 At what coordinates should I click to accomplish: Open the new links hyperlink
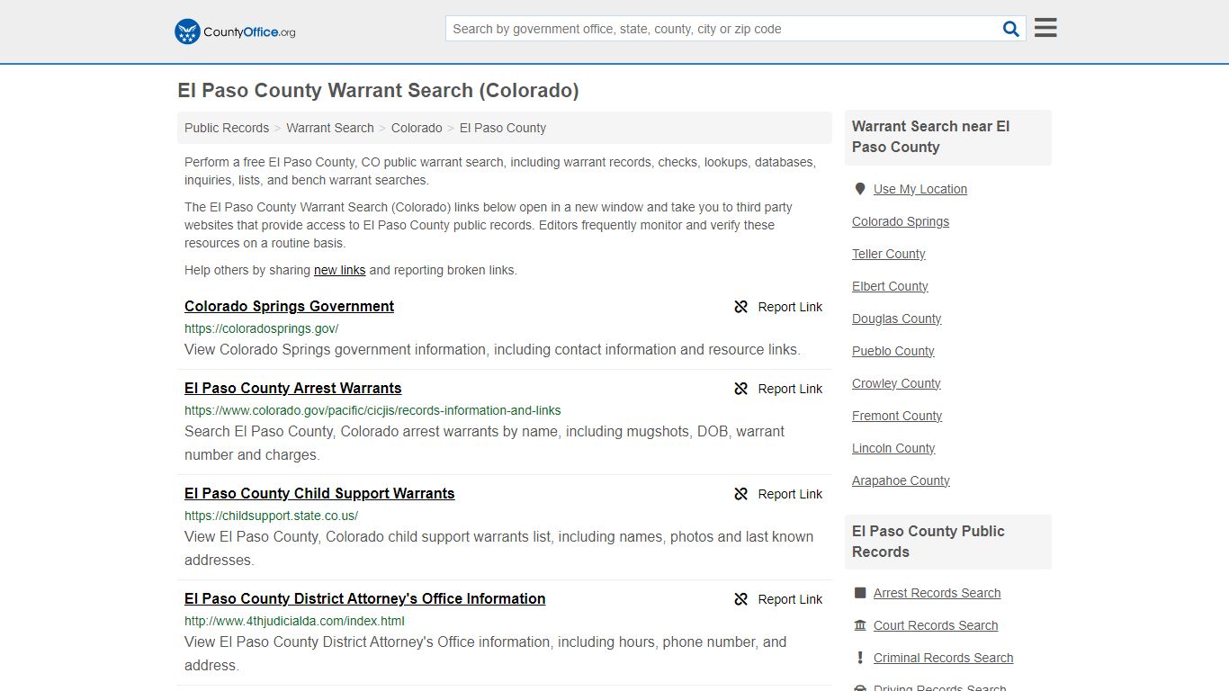coord(340,270)
